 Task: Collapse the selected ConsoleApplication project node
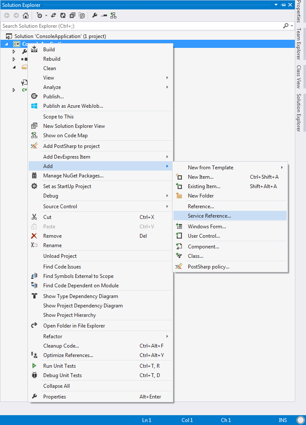[x=7, y=44]
